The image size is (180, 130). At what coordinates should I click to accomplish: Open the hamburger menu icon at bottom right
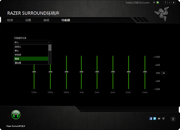[173, 119]
